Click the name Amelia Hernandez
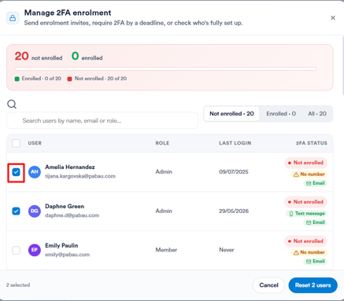The height and width of the screenshot is (301, 344). coord(70,167)
